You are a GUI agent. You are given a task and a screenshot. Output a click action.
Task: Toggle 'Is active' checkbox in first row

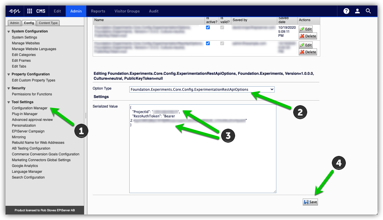tap(208, 28)
